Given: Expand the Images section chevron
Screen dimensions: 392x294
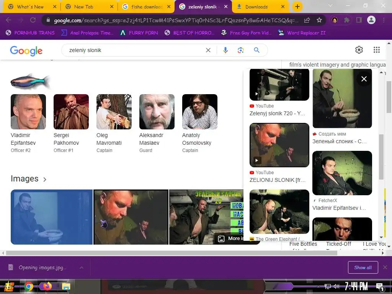Looking at the screenshot, I should [45, 179].
